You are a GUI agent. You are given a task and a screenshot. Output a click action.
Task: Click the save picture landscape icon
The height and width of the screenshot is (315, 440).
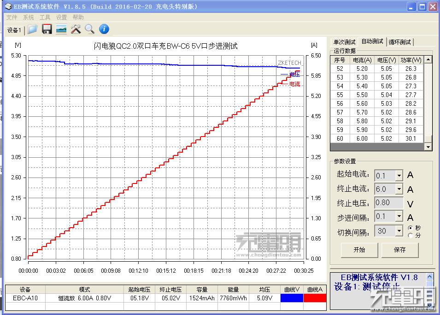tap(61, 29)
